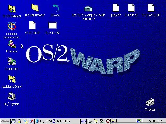Click the blue disk cylinder monitor icon
Screen dimensions: 166x124
point(37,121)
